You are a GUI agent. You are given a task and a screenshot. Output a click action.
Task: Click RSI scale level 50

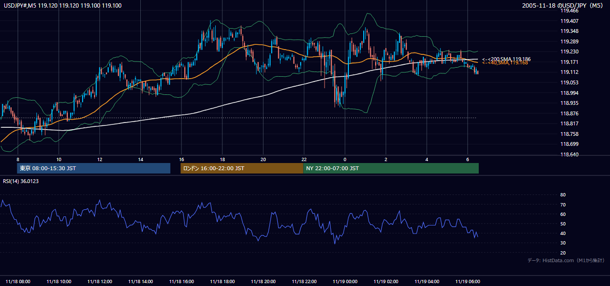pyautogui.click(x=563, y=224)
